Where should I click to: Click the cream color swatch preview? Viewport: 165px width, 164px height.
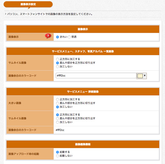click(140, 76)
